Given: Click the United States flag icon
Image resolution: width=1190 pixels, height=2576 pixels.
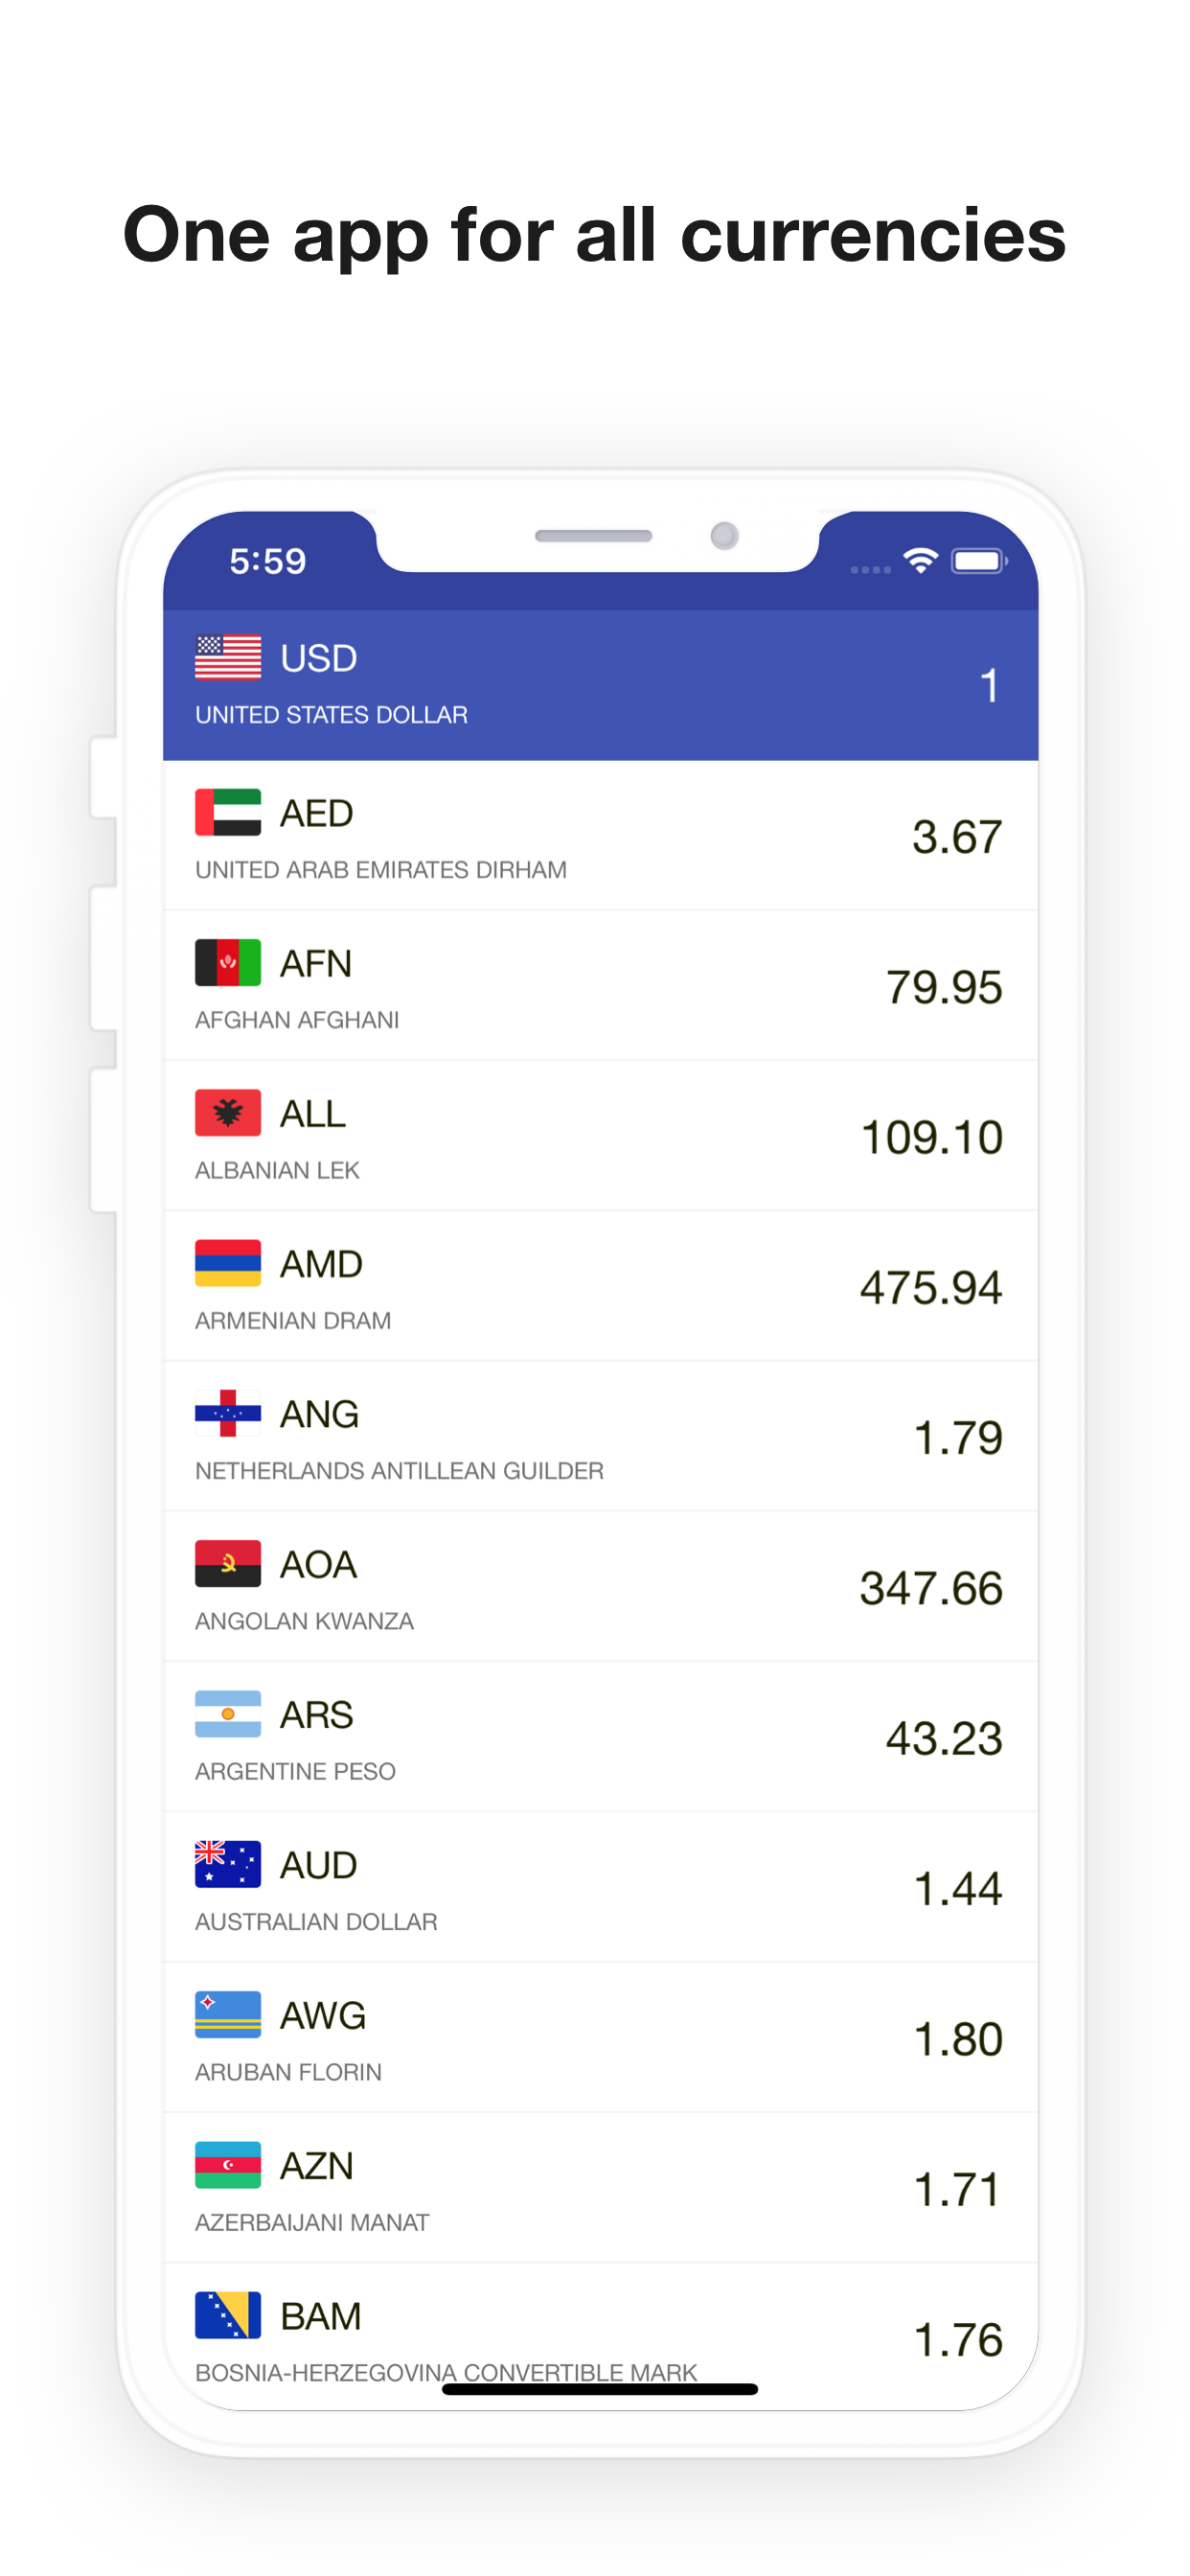Looking at the screenshot, I should tap(228, 657).
